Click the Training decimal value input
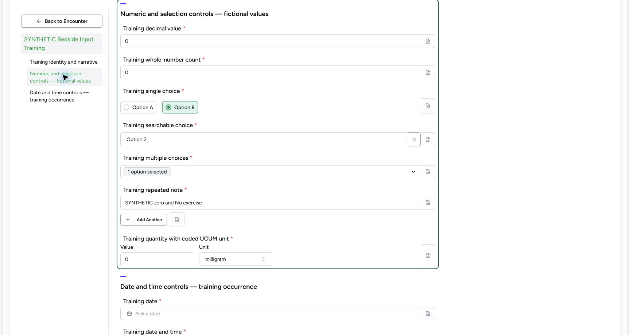The width and height of the screenshot is (630, 335). [x=271, y=41]
